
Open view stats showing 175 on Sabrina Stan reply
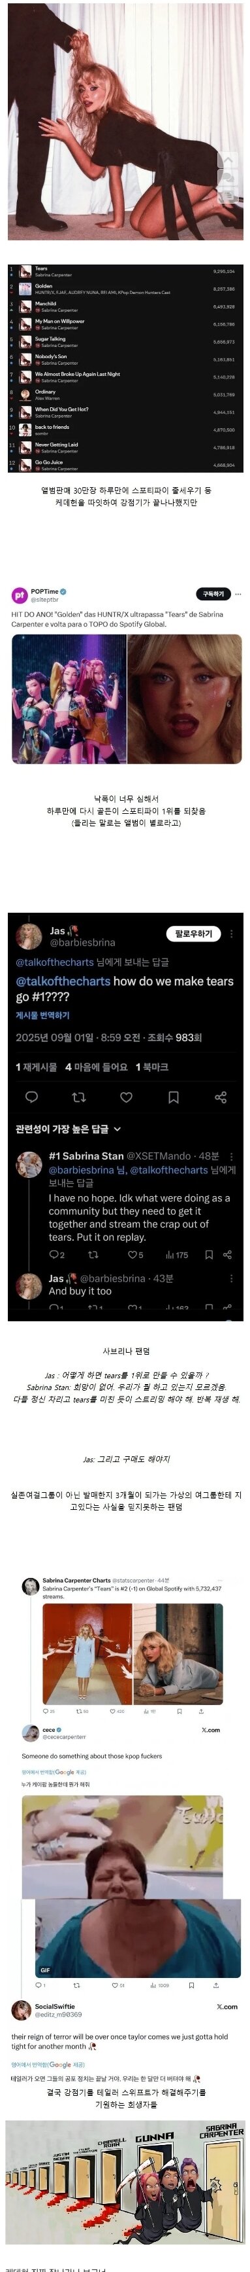[177, 1255]
